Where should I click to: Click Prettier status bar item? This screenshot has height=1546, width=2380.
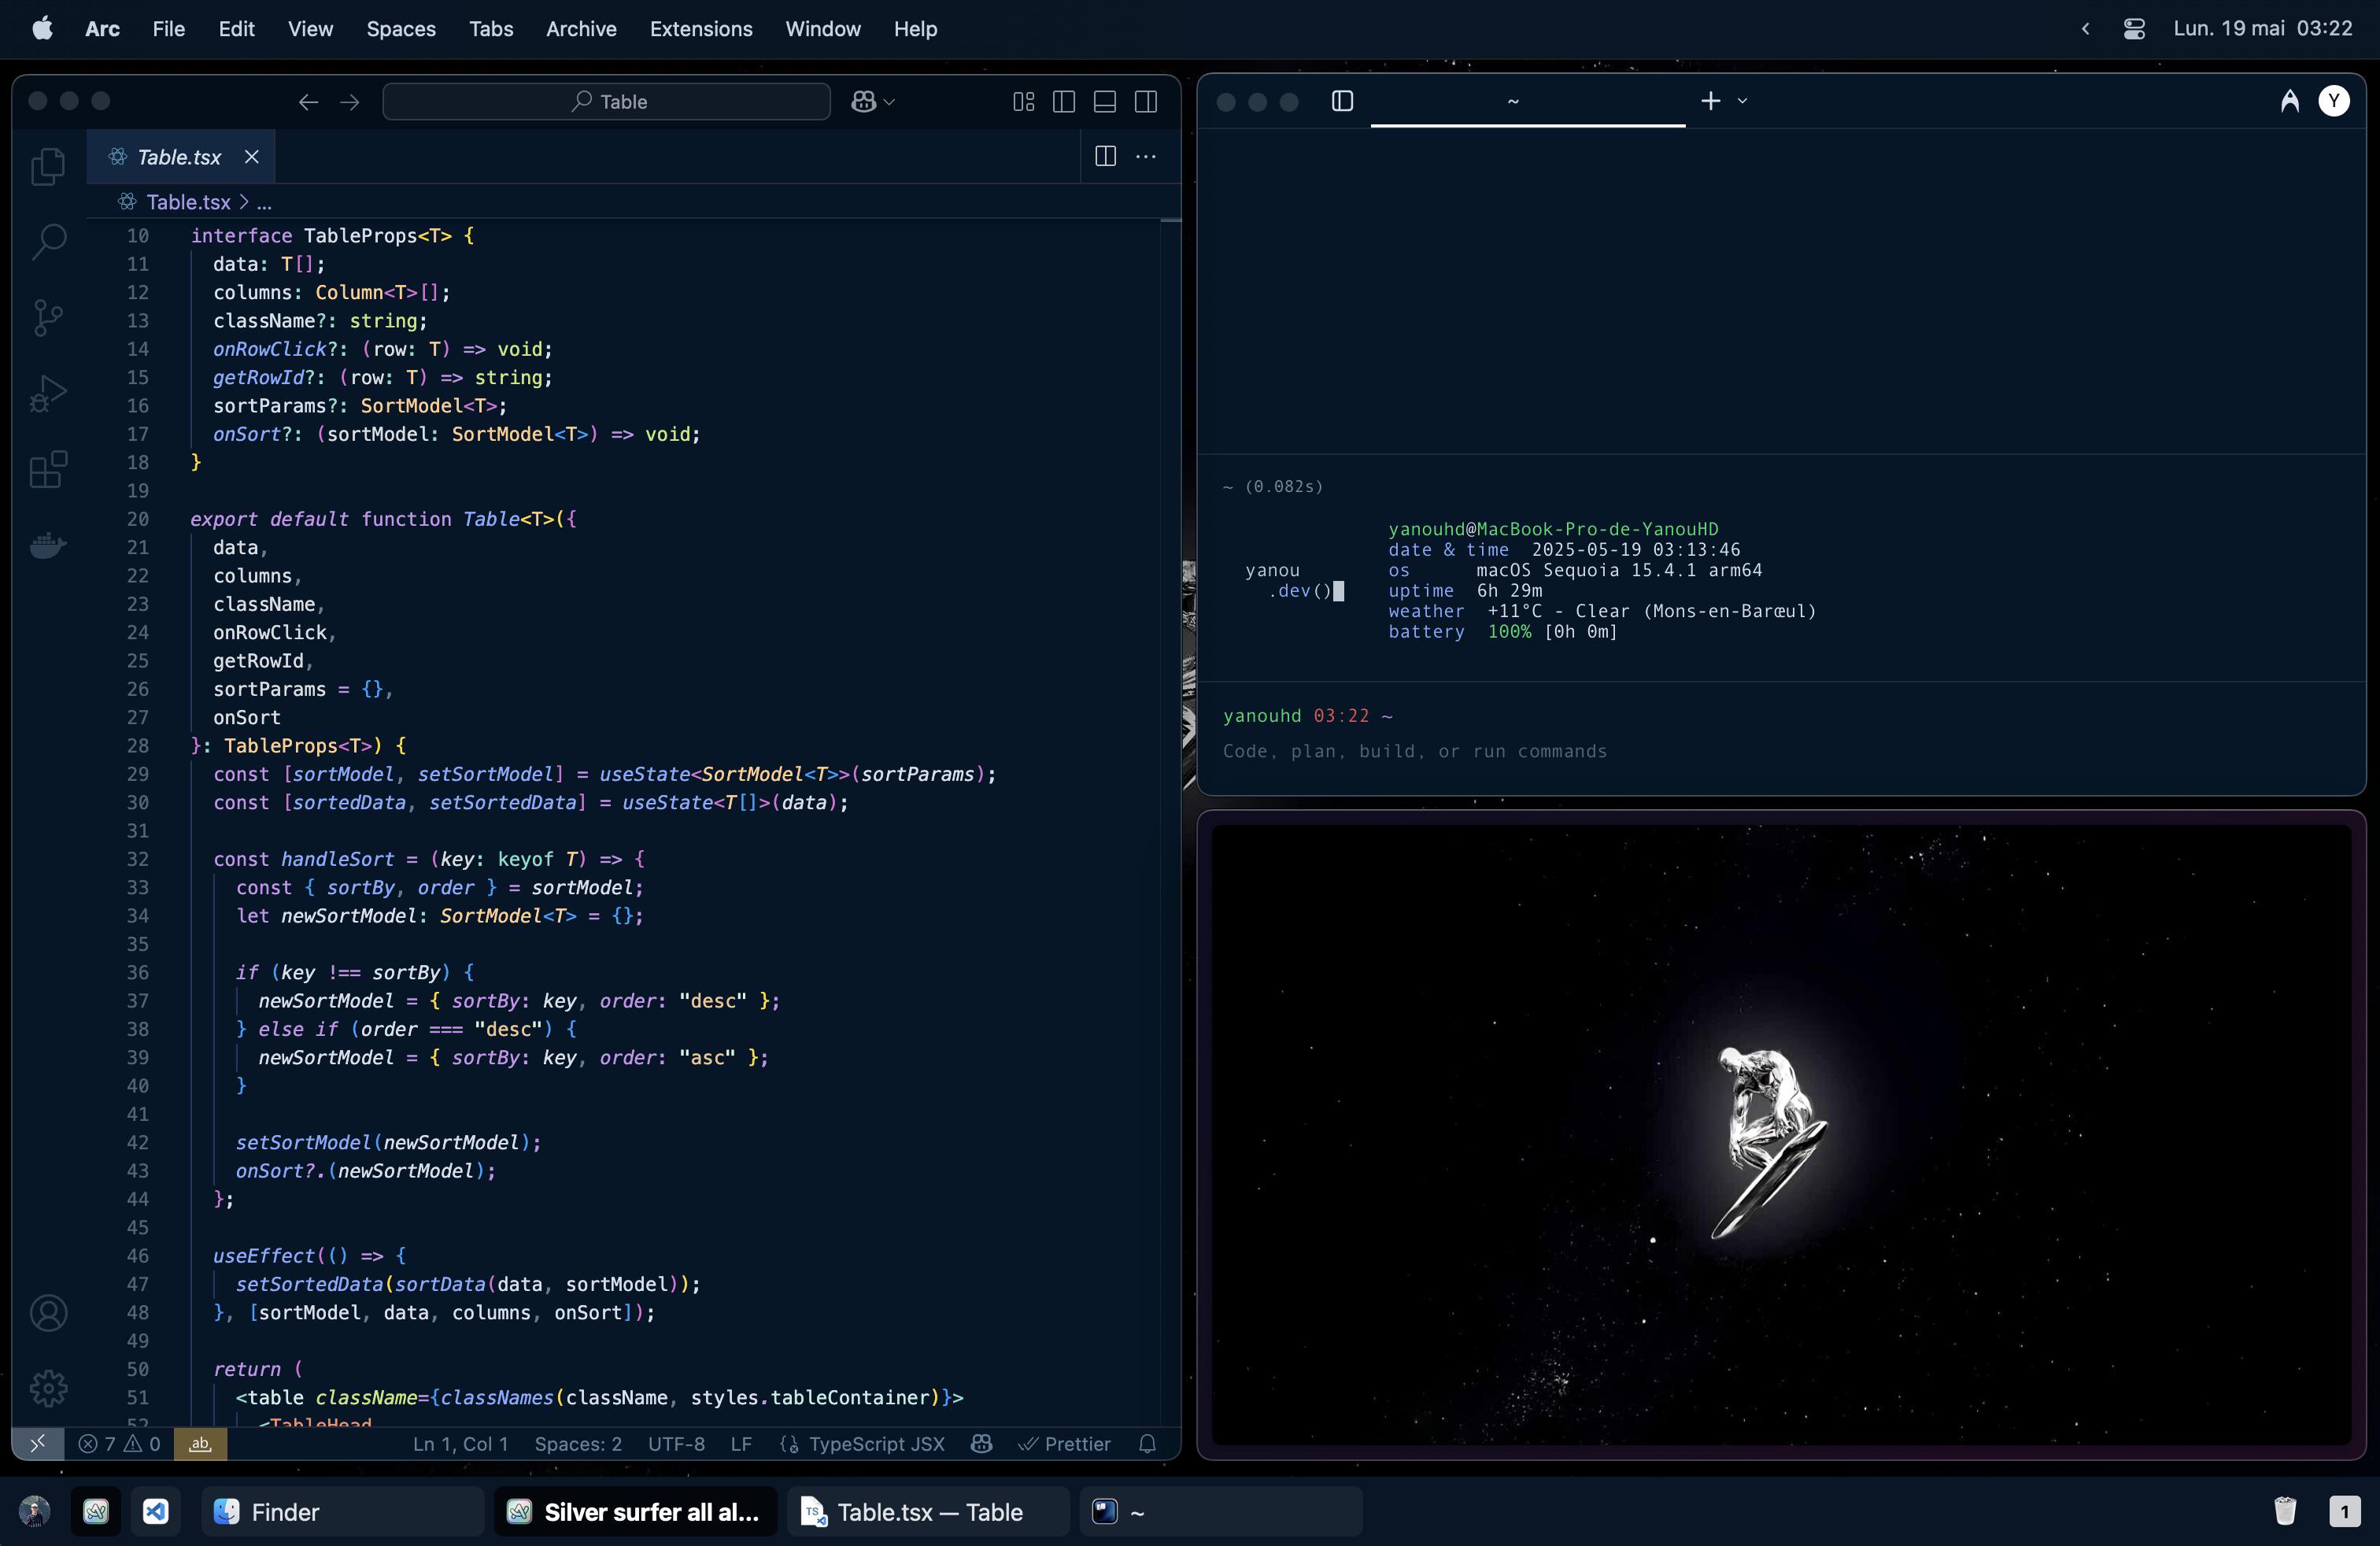[x=1064, y=1443]
